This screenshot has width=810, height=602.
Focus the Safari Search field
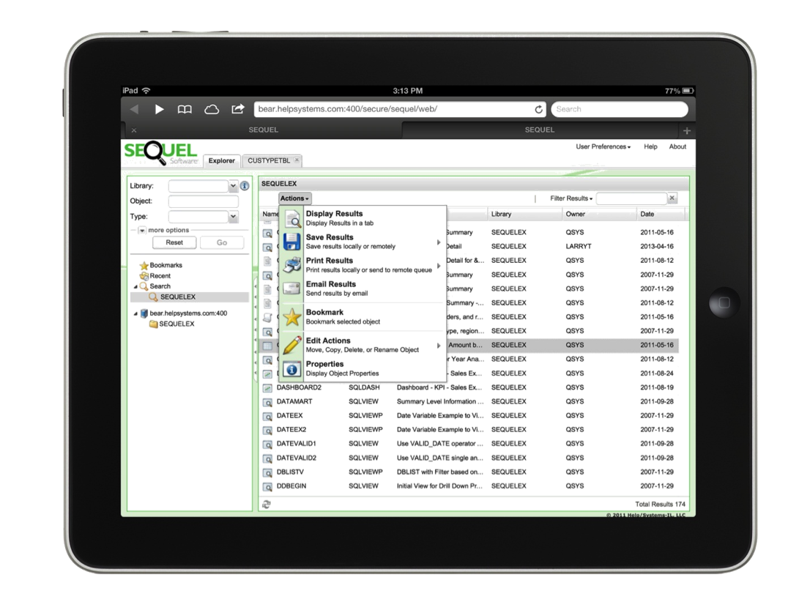pos(620,109)
